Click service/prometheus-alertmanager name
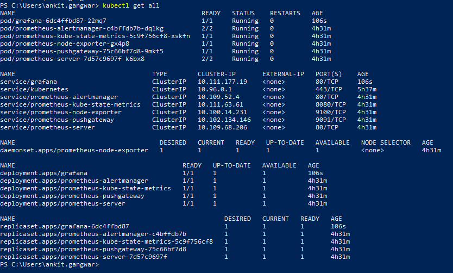This screenshot has width=453, height=273. pyautogui.click(x=59, y=97)
